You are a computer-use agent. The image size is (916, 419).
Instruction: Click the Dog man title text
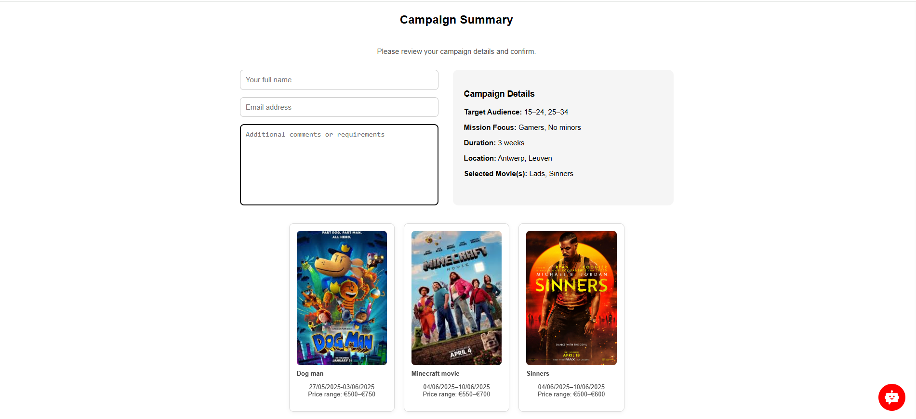click(x=310, y=374)
